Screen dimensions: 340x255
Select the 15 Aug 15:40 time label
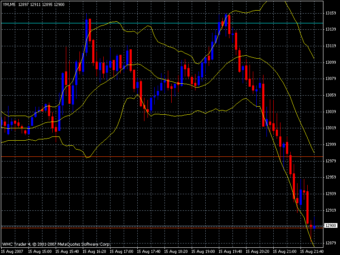[67, 251]
